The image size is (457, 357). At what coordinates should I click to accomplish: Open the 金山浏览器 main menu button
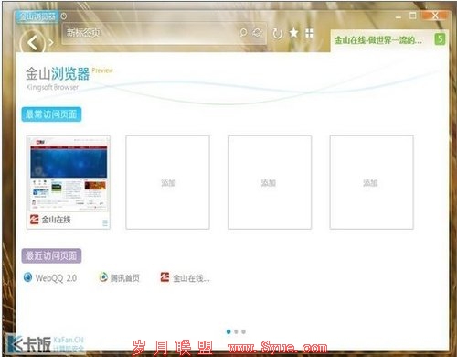tap(37, 16)
